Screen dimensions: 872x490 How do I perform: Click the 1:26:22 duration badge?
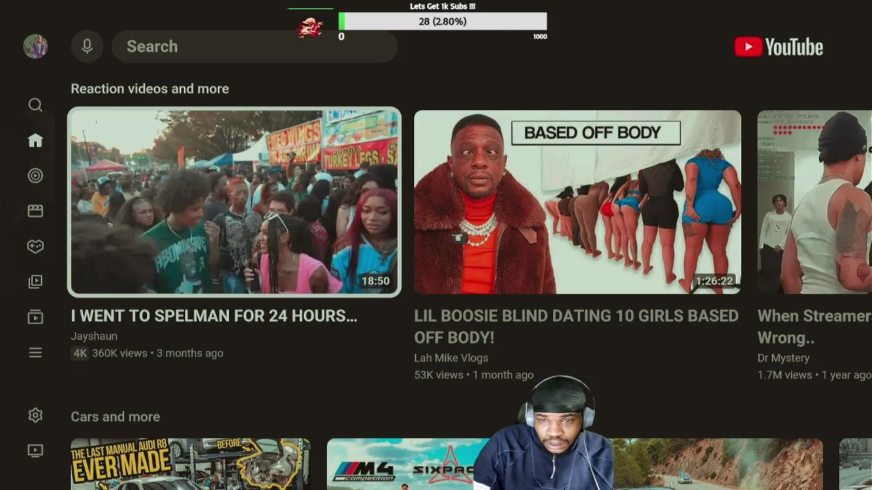point(714,281)
